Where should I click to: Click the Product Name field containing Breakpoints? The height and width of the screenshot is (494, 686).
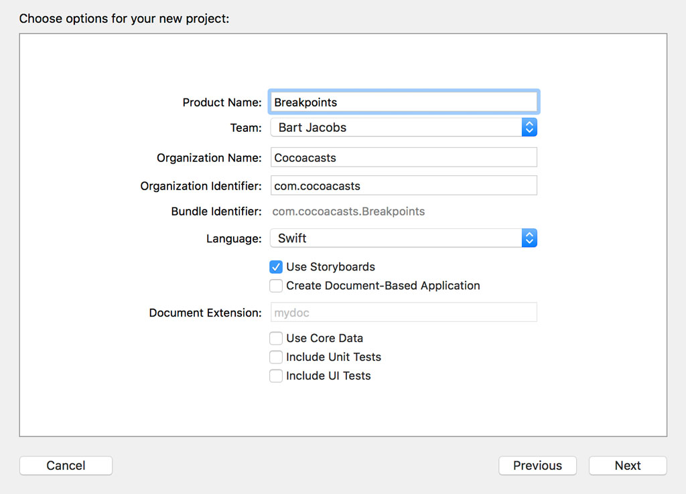[x=403, y=101]
